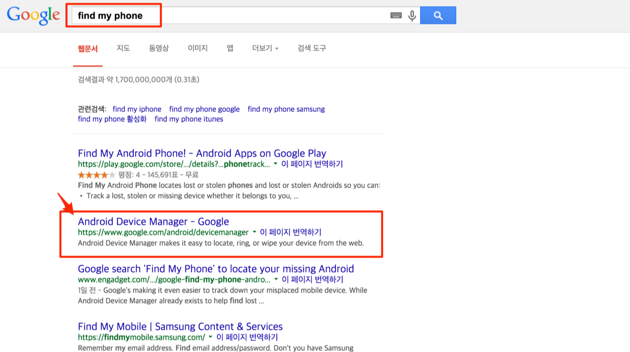Open the 앱 tab

coord(230,48)
